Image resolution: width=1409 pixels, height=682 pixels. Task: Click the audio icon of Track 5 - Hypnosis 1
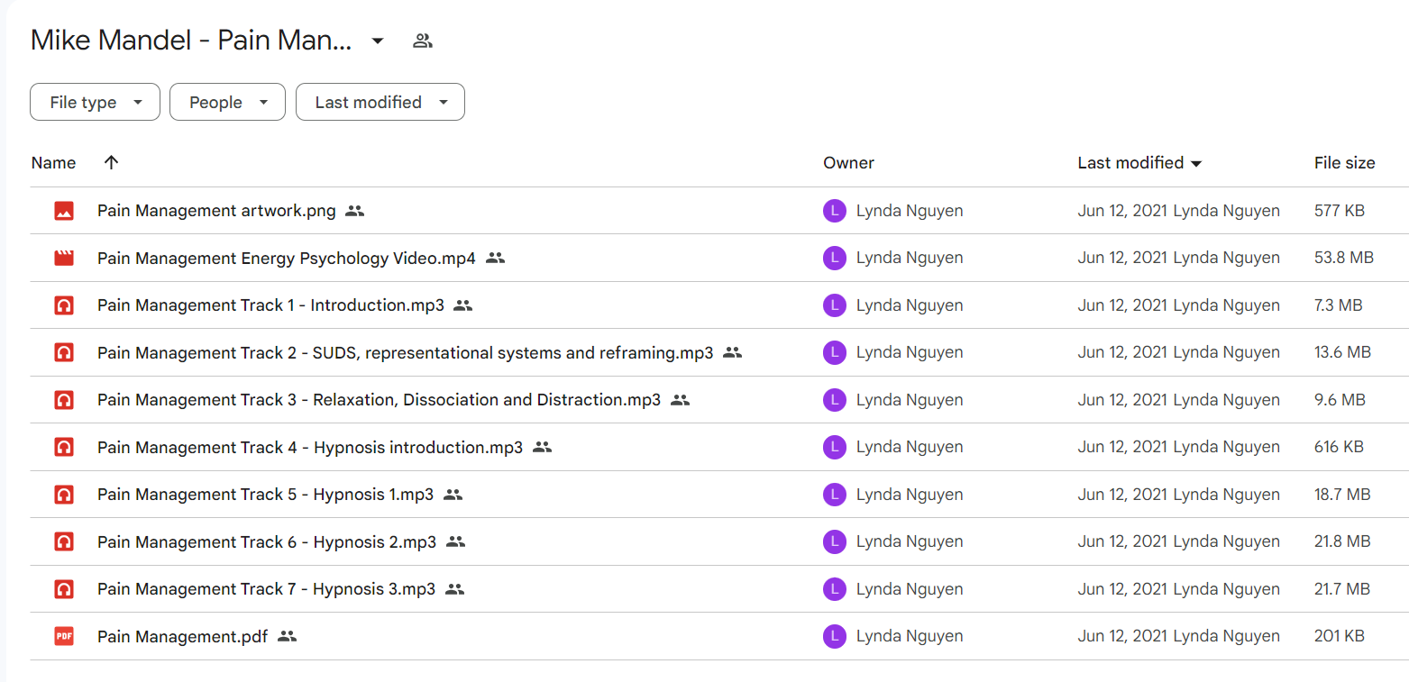(x=64, y=495)
